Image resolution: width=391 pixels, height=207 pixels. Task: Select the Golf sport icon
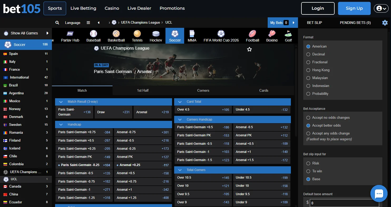tap(288, 34)
